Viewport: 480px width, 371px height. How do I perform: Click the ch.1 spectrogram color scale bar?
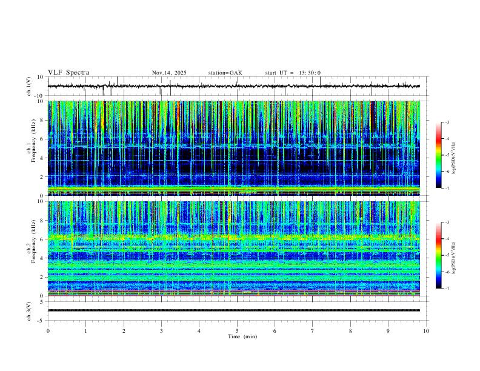438,155
